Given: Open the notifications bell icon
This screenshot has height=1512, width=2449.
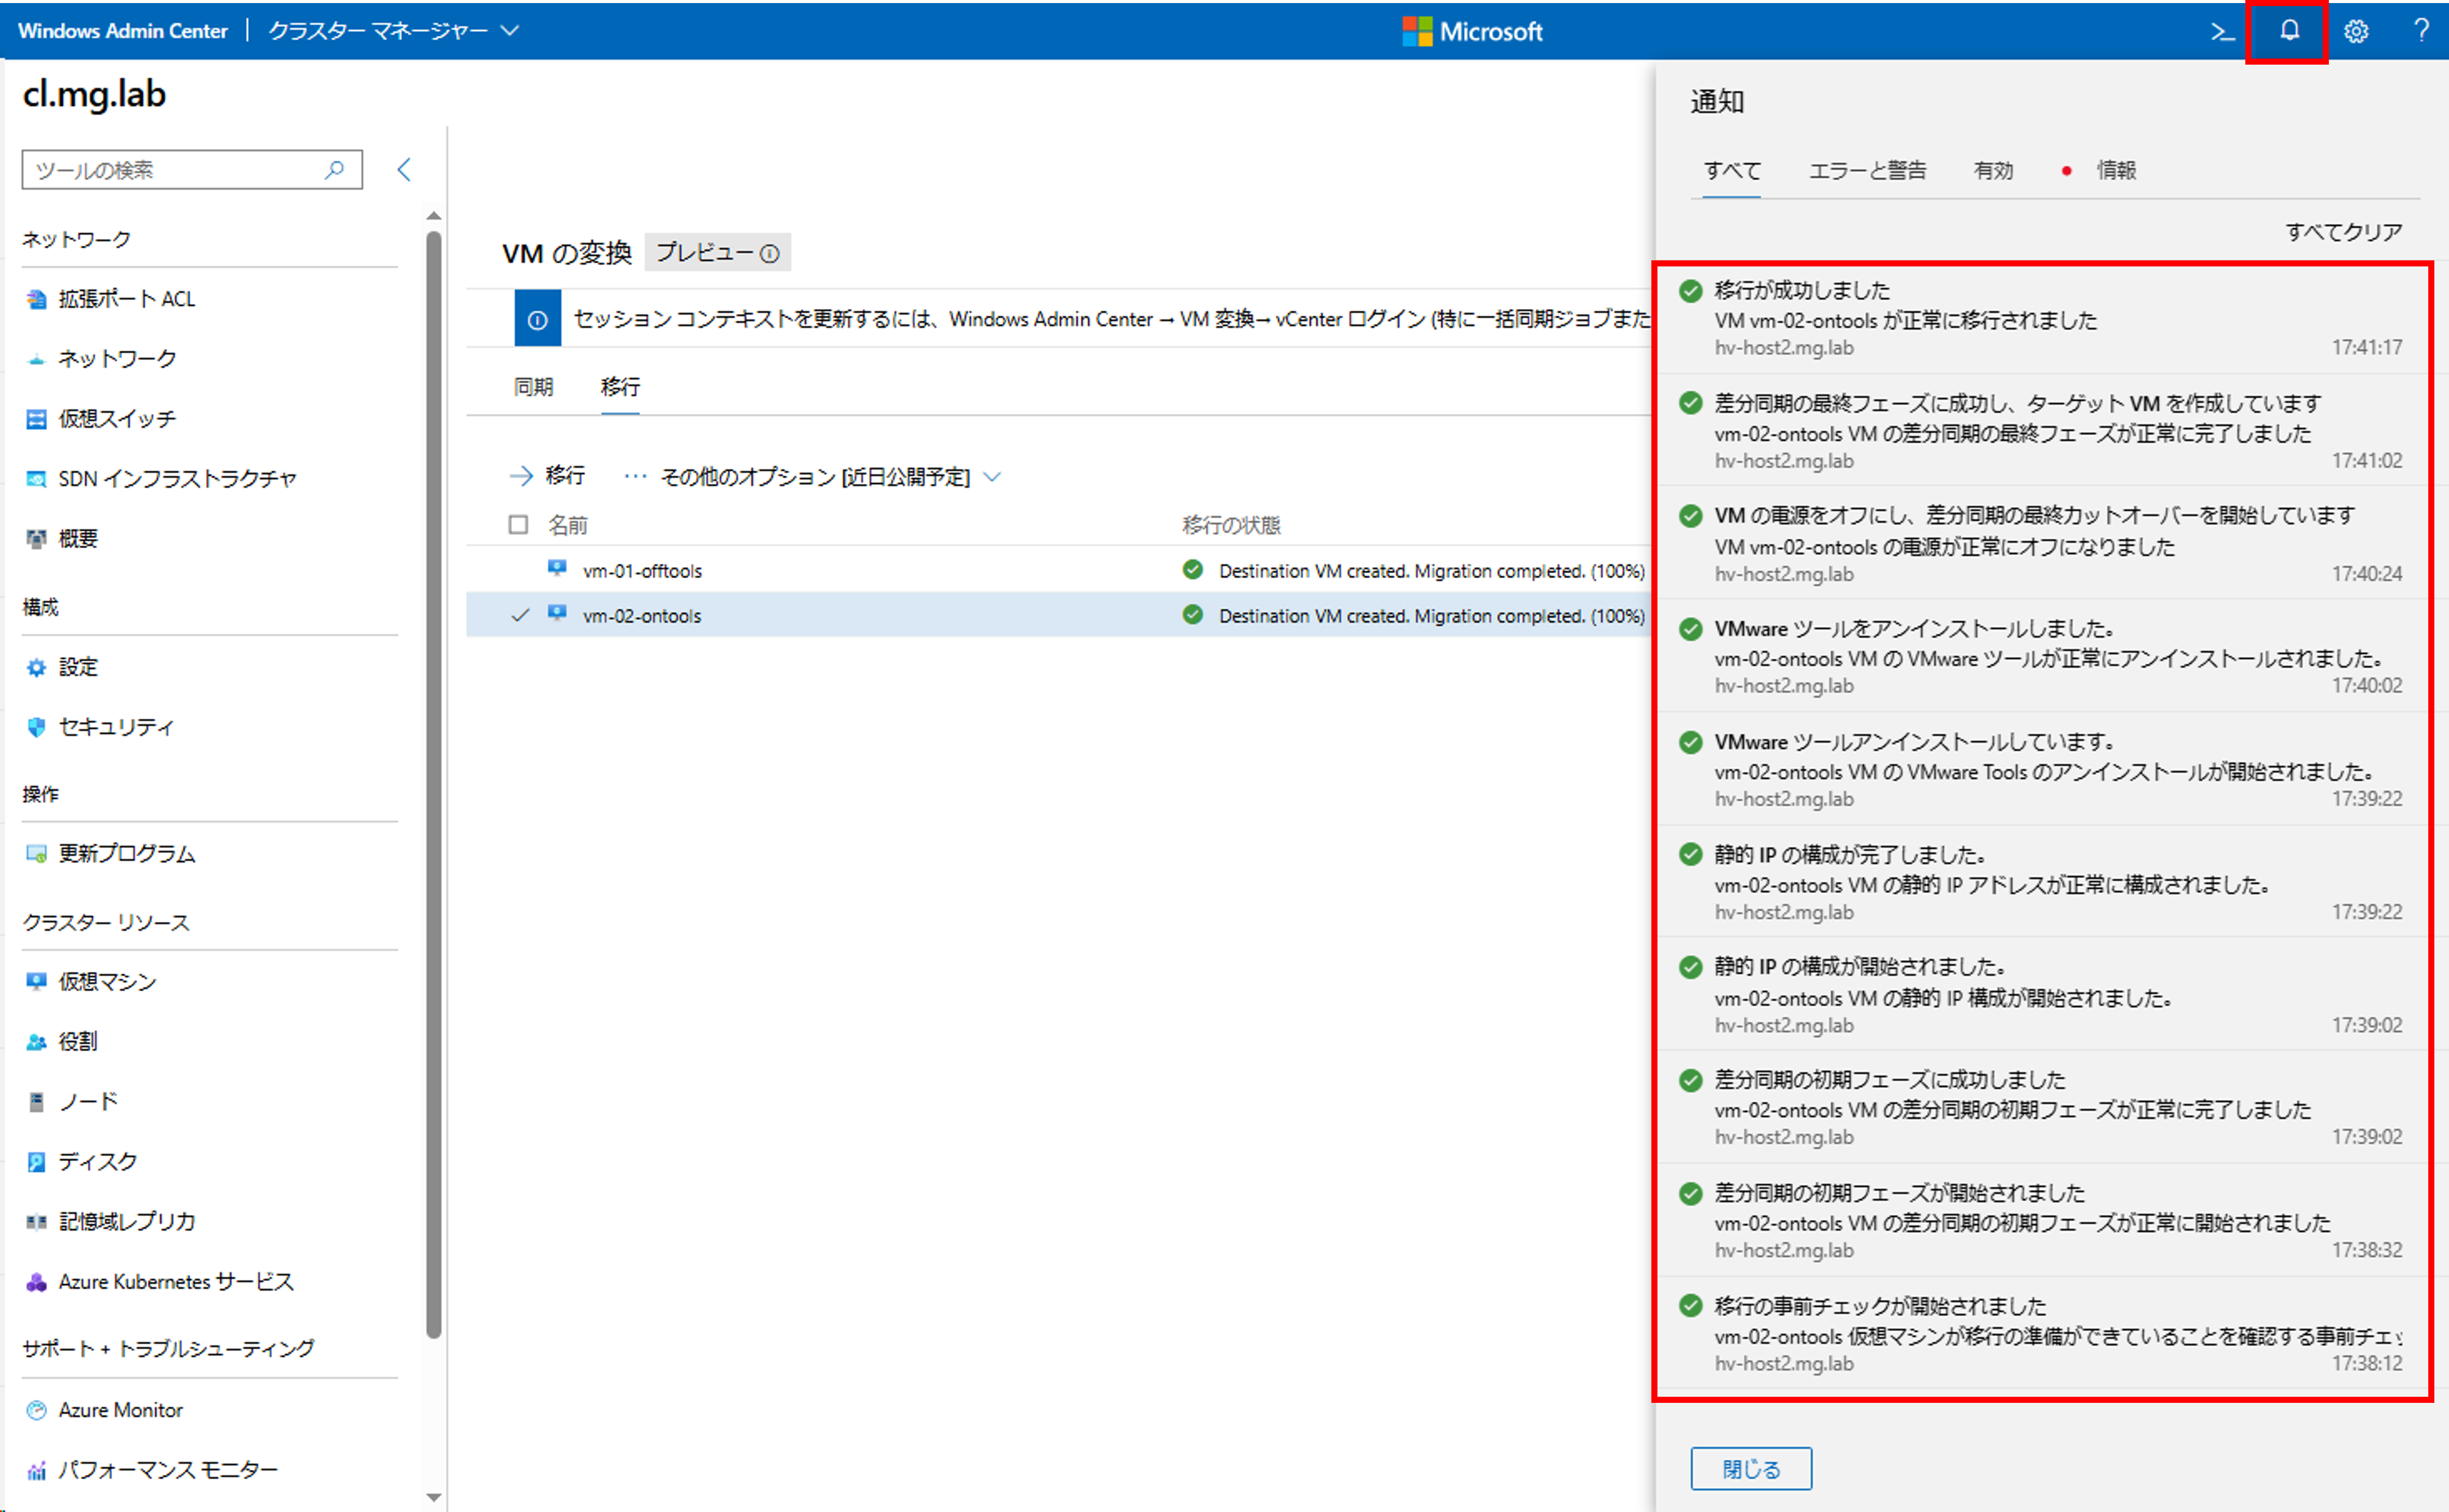Looking at the screenshot, I should 2288,31.
